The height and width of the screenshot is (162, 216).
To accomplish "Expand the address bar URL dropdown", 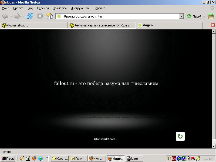I will click(x=181, y=16).
